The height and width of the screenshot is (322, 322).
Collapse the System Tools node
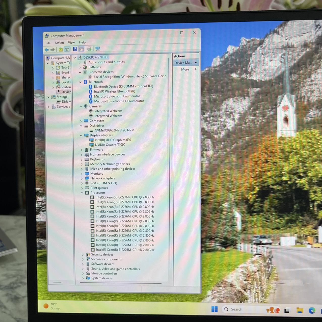pos(48,63)
